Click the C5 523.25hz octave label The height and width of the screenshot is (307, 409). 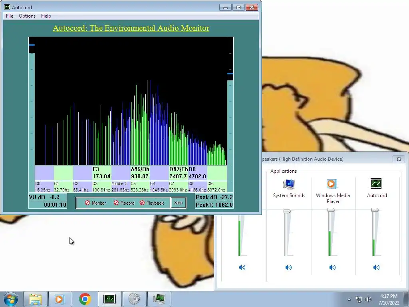point(140,187)
